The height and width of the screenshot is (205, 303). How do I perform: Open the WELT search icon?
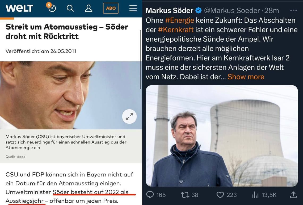coord(70,8)
